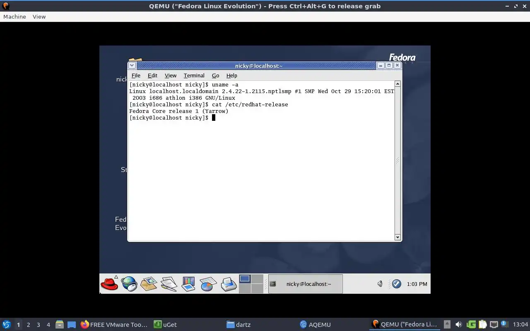Launch the web browser globe-and-mouse icon
Screen dimensions: 530x331
(129, 284)
